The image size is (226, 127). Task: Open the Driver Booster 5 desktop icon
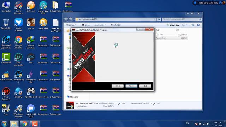click(x=6, y=94)
